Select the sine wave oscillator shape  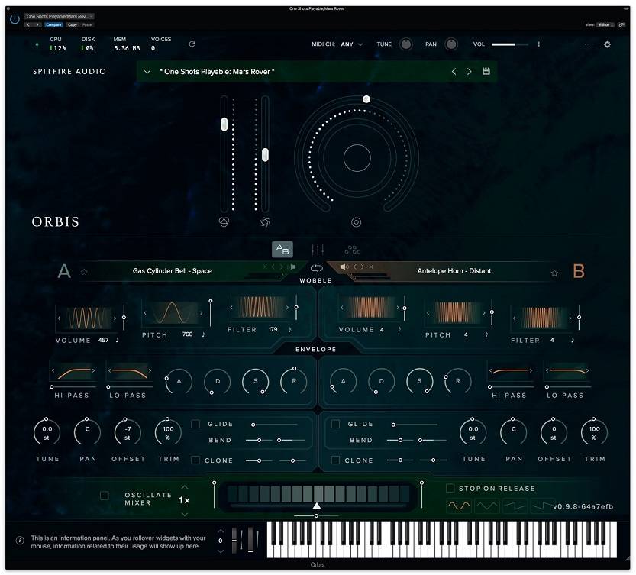(x=458, y=506)
